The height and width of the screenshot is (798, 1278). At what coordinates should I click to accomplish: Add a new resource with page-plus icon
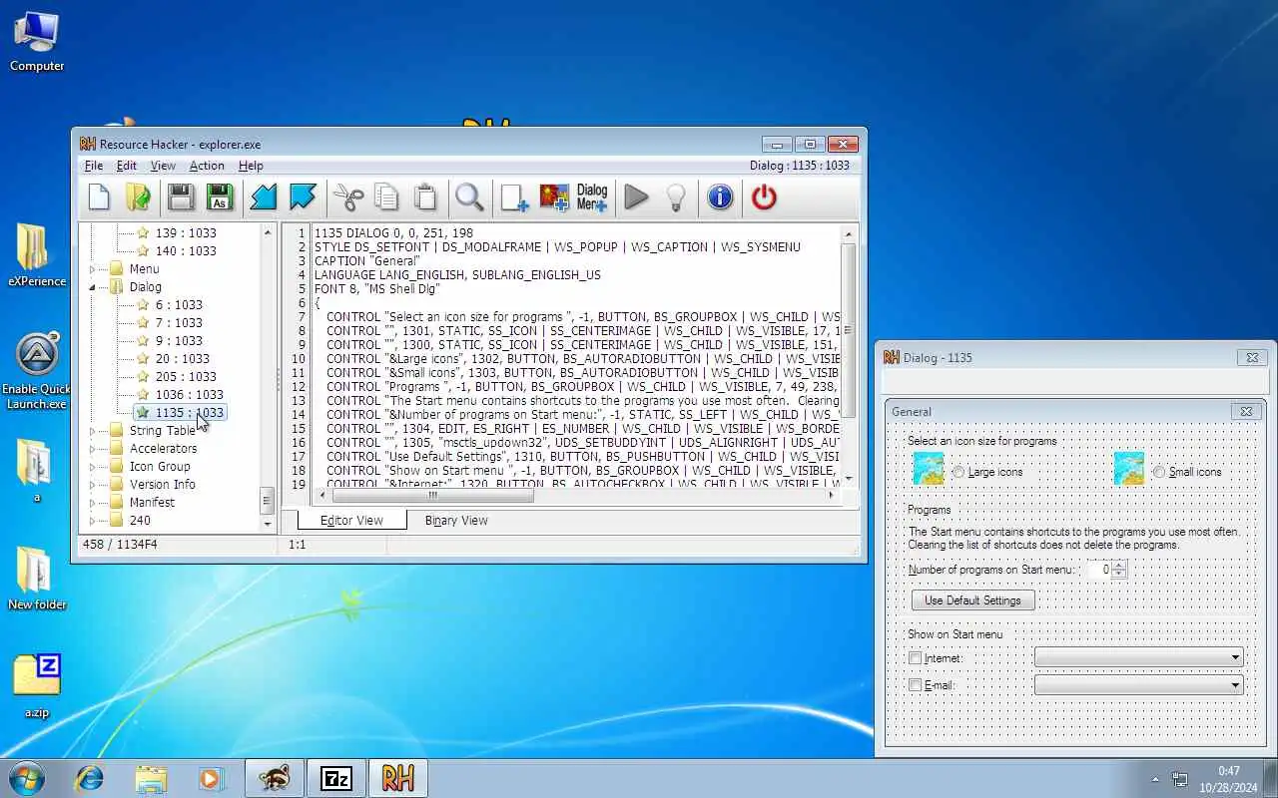tap(514, 198)
